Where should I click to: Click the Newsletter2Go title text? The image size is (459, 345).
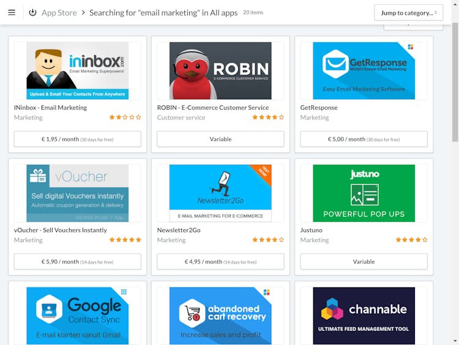[x=179, y=230]
